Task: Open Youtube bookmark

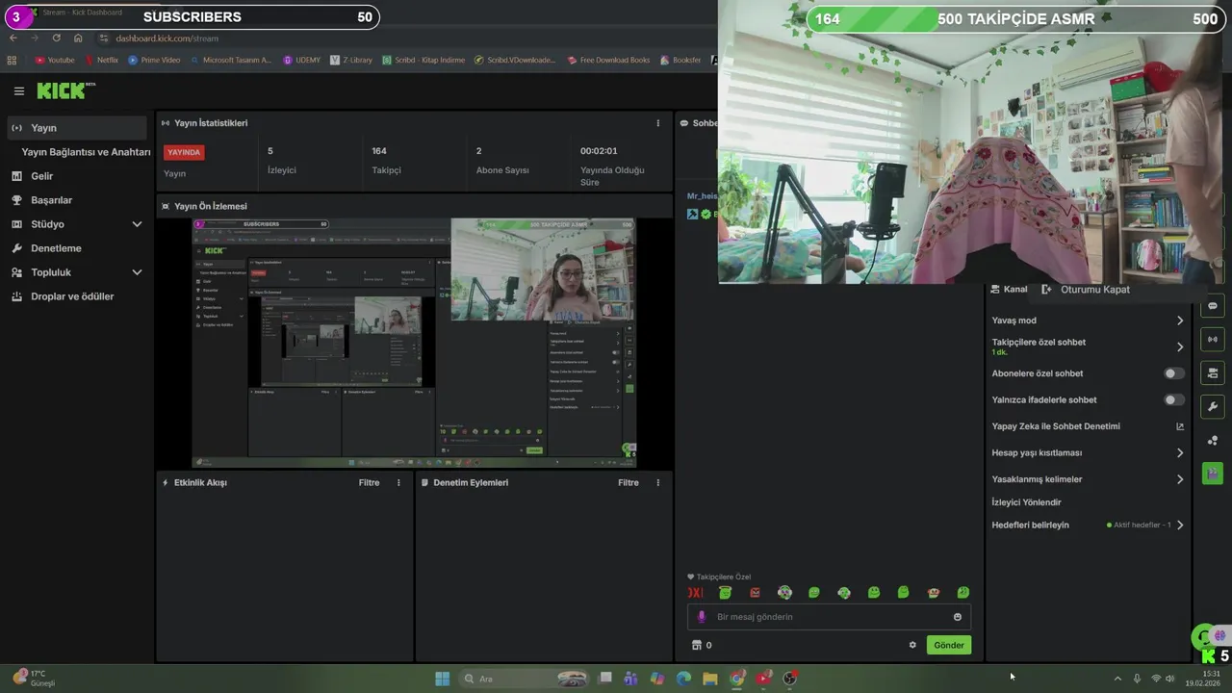Action: pyautogui.click(x=55, y=60)
